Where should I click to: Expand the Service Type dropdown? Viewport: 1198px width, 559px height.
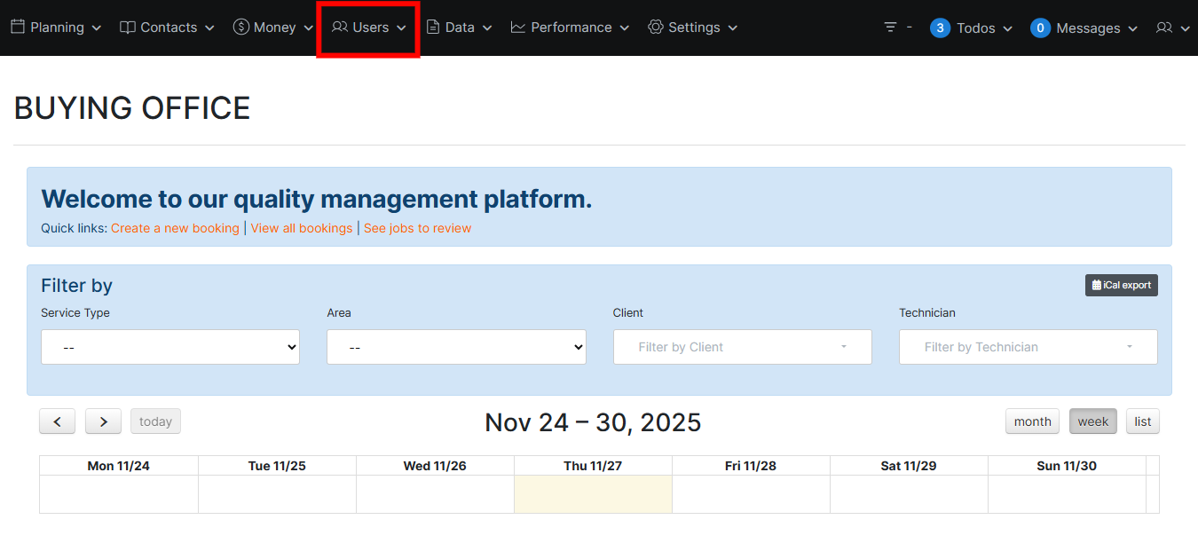click(170, 348)
